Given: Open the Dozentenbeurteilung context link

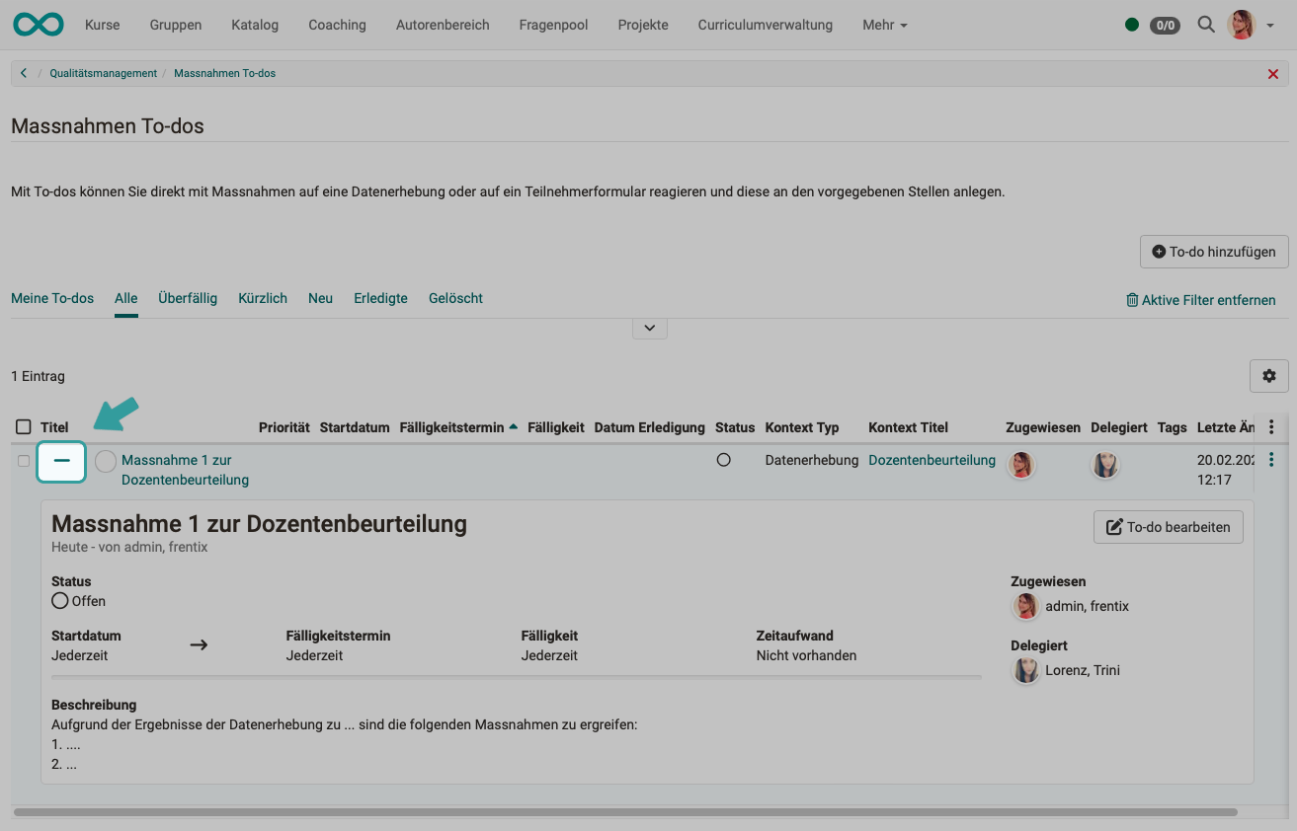Looking at the screenshot, I should (x=932, y=460).
